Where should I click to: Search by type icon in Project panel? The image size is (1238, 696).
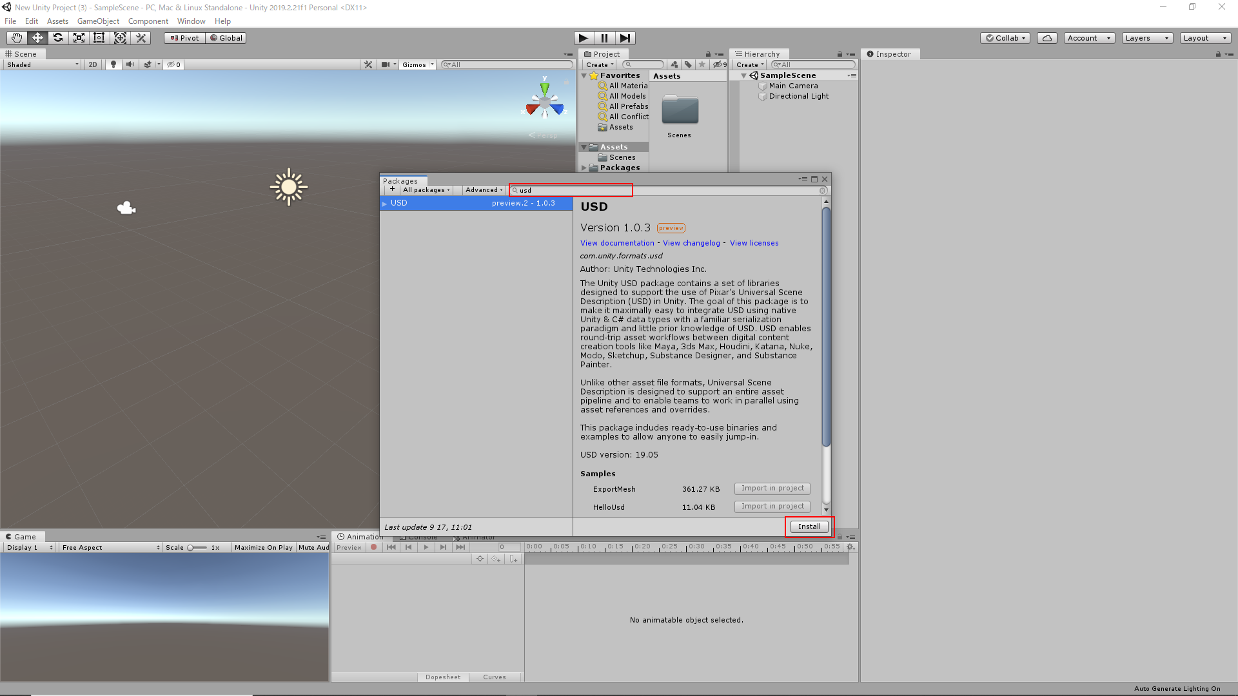point(674,64)
